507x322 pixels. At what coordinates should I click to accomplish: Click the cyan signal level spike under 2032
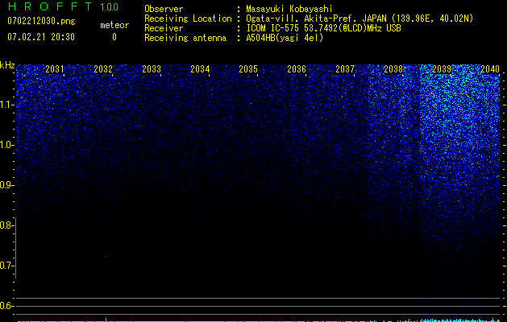(106, 320)
